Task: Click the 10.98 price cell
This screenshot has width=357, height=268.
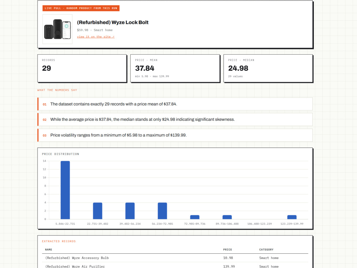Action: tap(228, 258)
